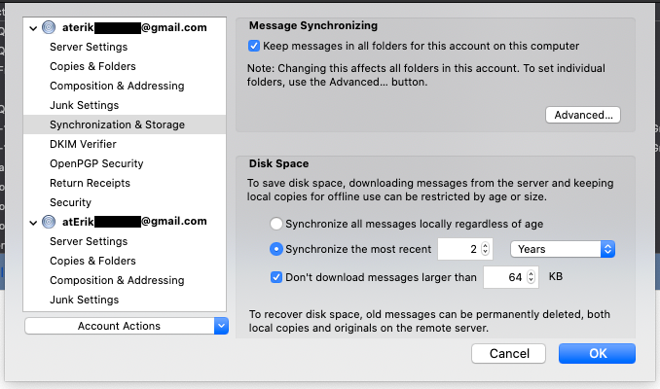Open Composition & Addressing under second account

click(x=117, y=280)
